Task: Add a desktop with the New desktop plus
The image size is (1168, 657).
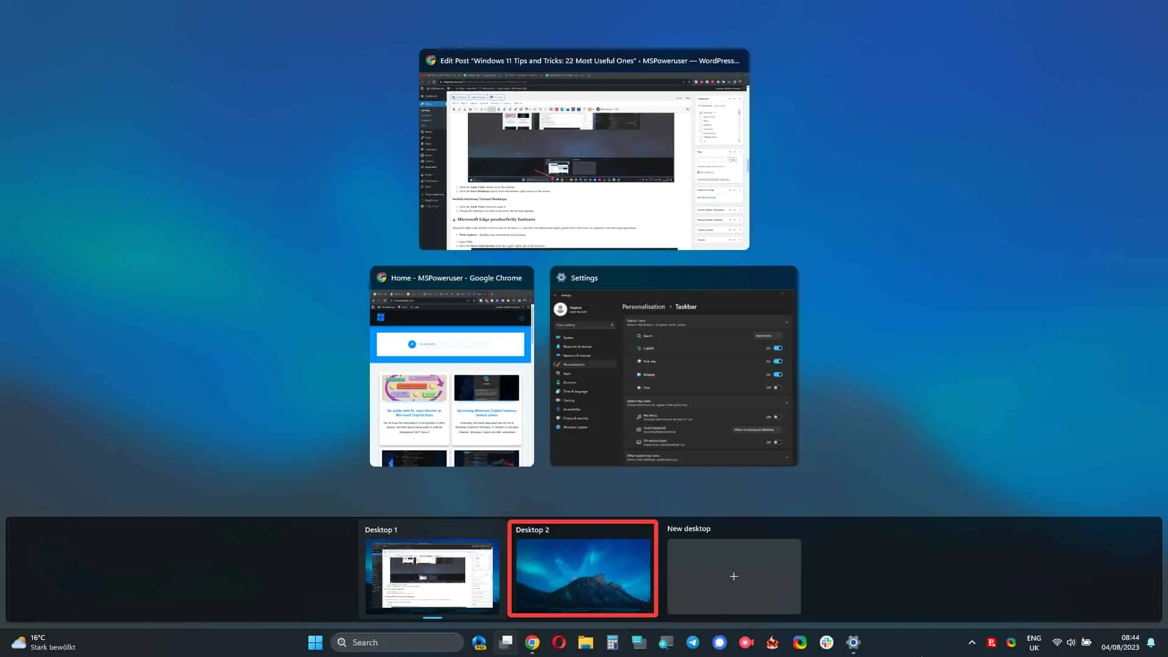Action: tap(734, 576)
